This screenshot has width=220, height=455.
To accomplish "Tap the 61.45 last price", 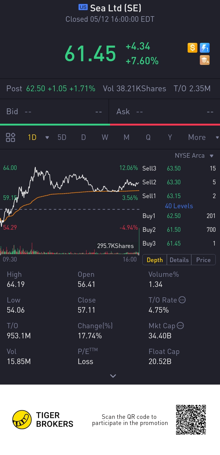I will [90, 54].
